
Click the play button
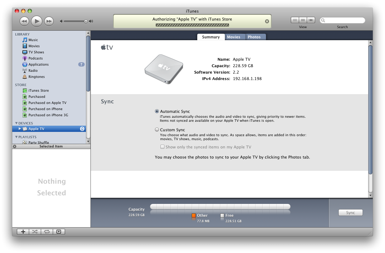(x=37, y=21)
